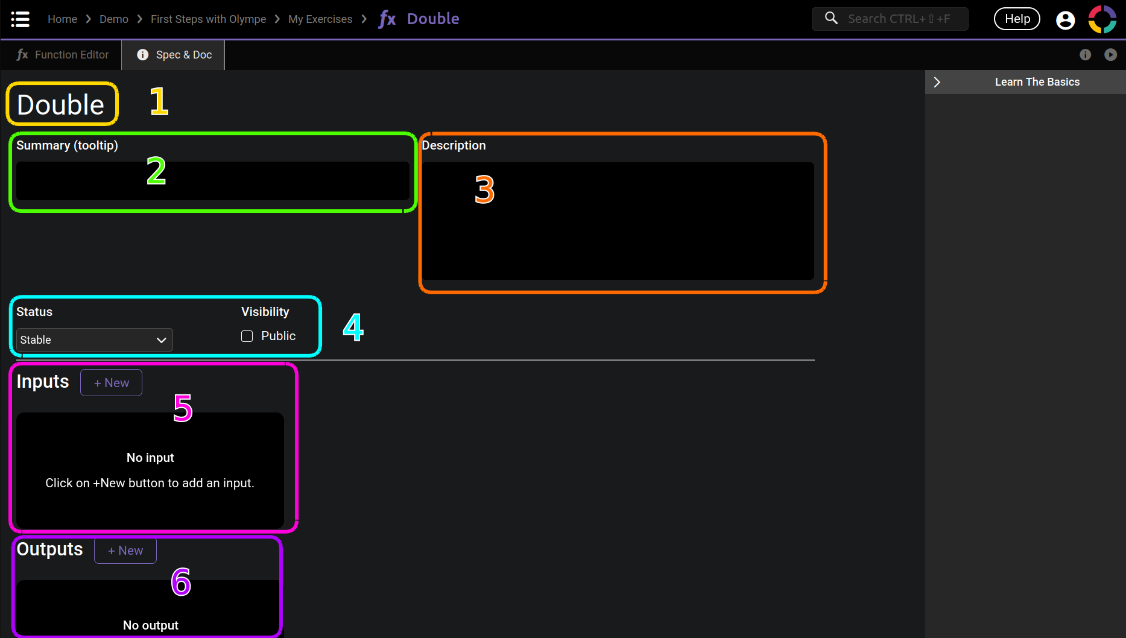Click into the Description text area
Image resolution: width=1126 pixels, height=638 pixels.
618,221
